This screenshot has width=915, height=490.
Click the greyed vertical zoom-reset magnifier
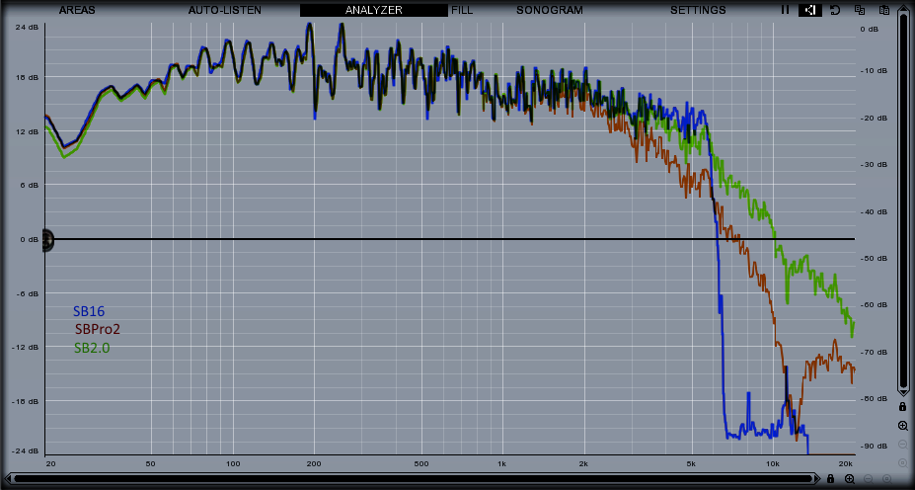pyautogui.click(x=903, y=463)
